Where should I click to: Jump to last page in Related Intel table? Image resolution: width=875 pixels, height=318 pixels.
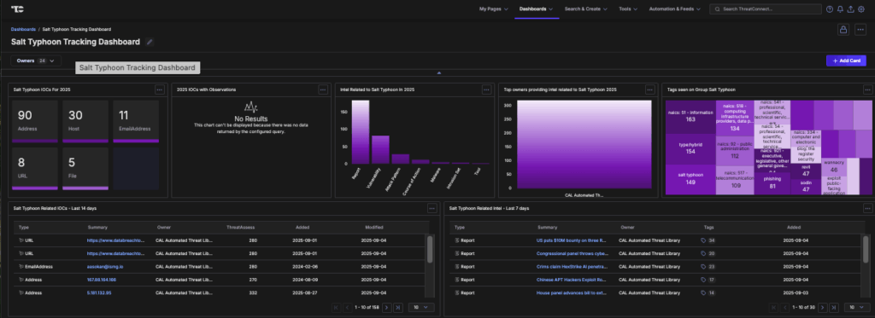[x=834, y=307]
